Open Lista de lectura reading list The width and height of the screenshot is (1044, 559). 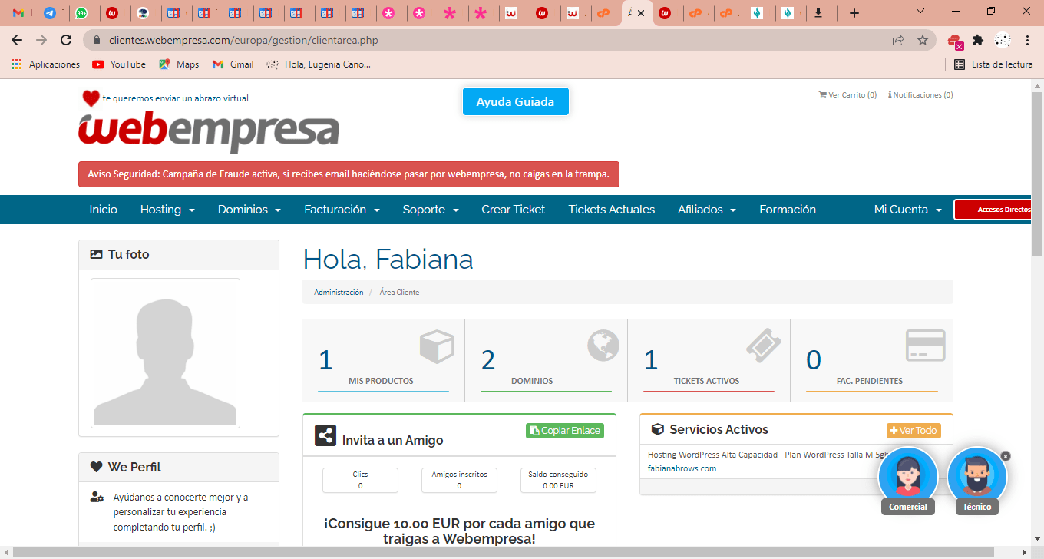[x=993, y=64]
